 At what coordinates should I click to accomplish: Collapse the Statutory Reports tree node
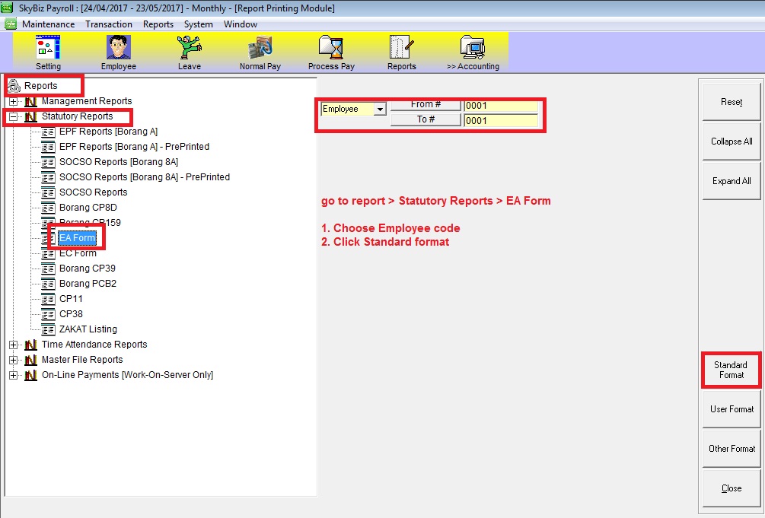13,117
